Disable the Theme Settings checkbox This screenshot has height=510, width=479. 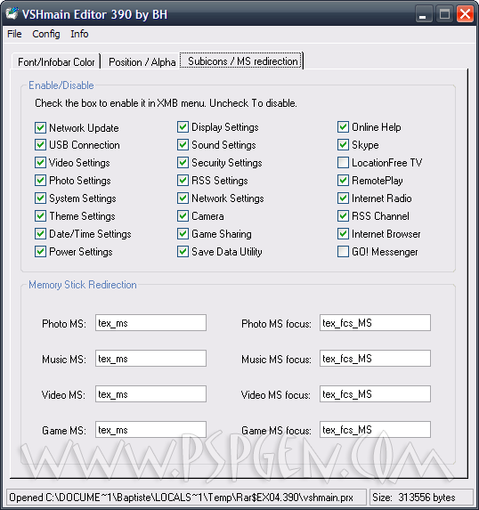pyautogui.click(x=40, y=216)
